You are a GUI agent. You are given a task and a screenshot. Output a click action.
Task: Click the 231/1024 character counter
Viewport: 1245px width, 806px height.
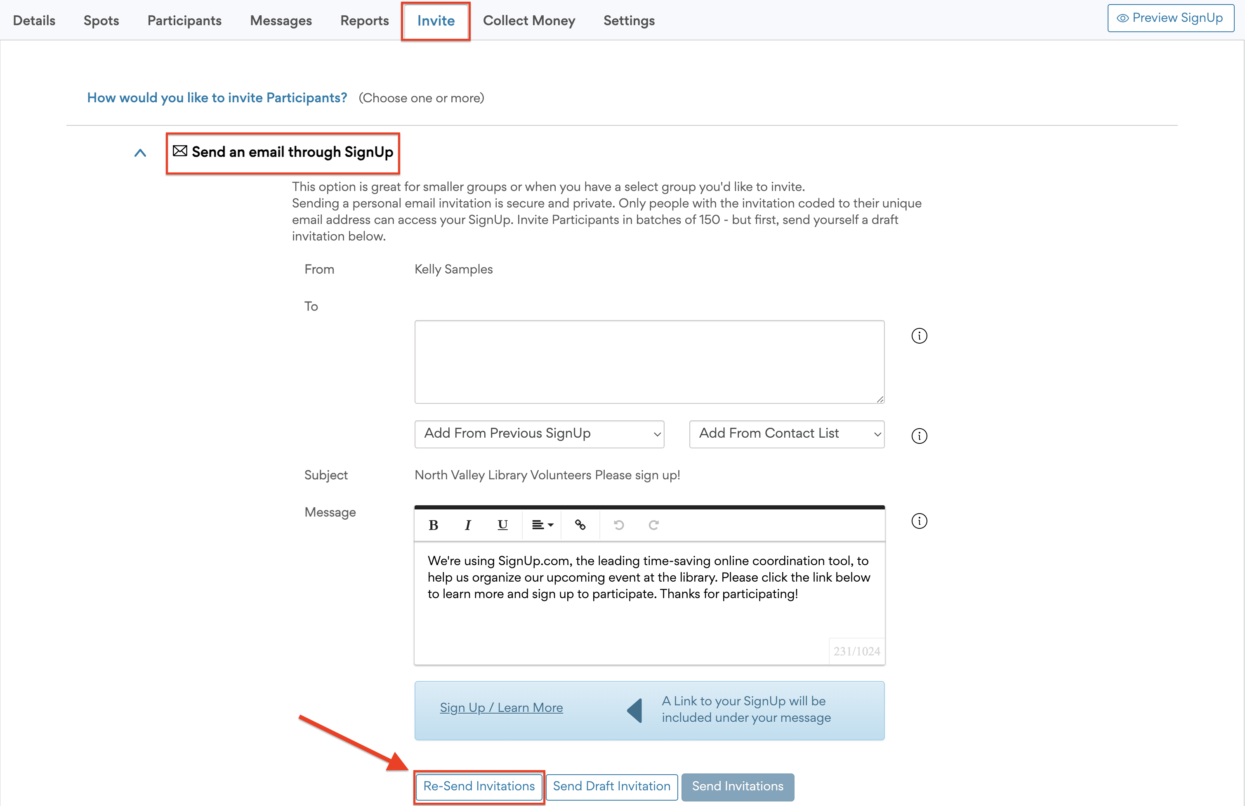[856, 651]
